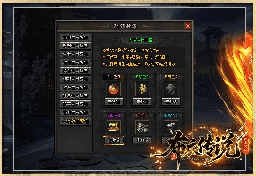256x176 pixels.
Task: Click the 一键激活配饰 button
Action: tap(75, 121)
